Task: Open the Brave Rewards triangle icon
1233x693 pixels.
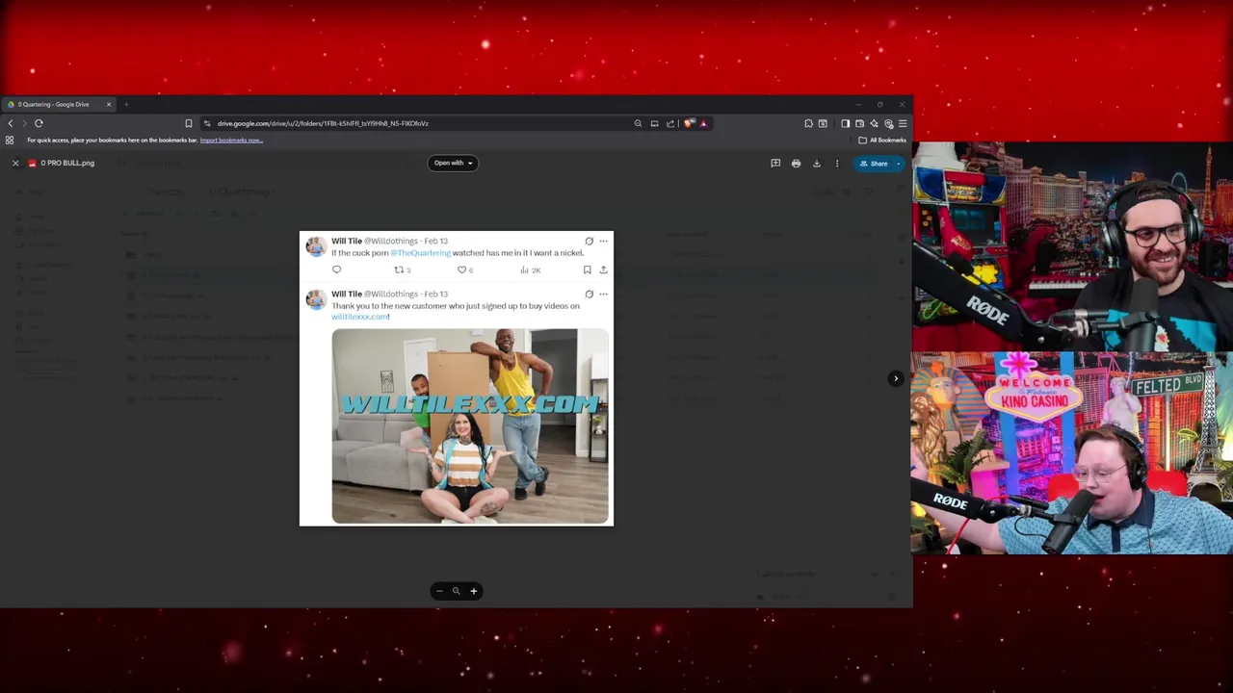Action: 703,123
